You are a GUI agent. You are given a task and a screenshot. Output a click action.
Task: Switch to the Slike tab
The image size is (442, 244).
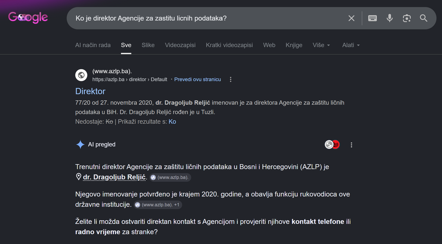click(x=148, y=45)
